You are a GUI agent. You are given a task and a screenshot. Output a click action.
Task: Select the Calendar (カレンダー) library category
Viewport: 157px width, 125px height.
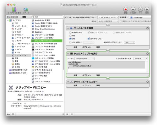coord(18,29)
